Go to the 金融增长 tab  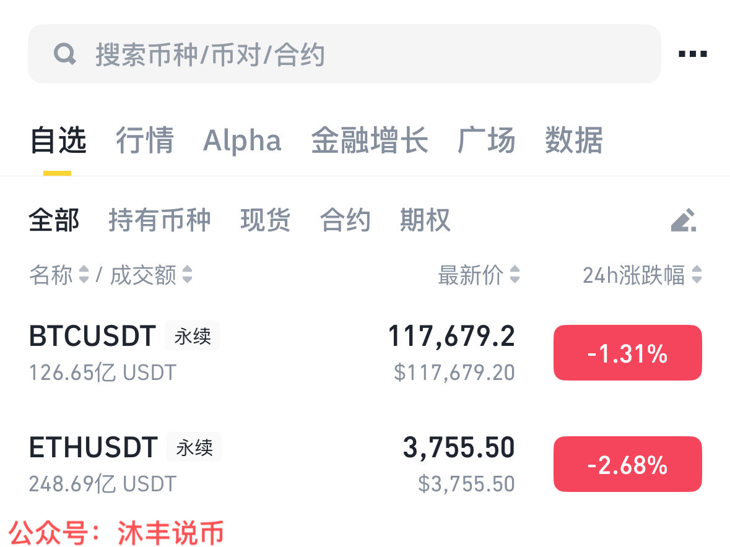[x=369, y=140]
